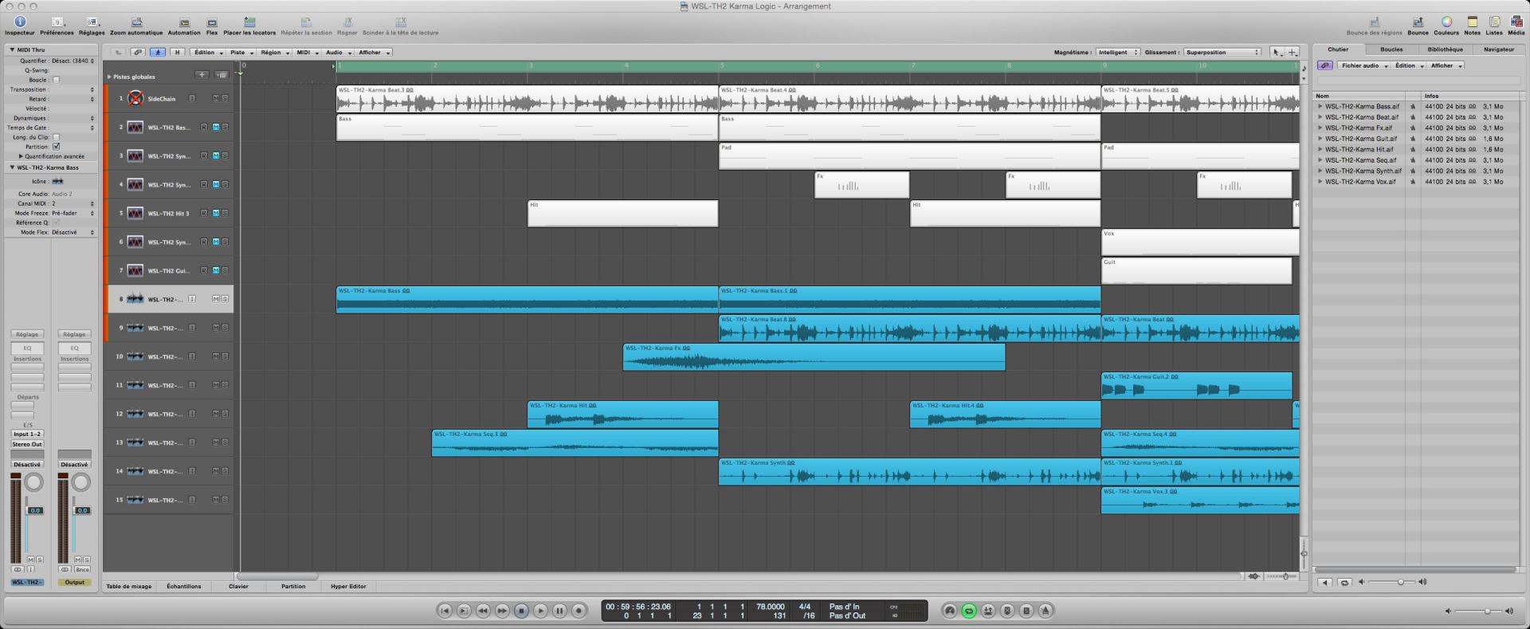1530x629 pixels.
Task: Toggle Zoom automatique in toolbar
Action: pyautogui.click(x=136, y=22)
